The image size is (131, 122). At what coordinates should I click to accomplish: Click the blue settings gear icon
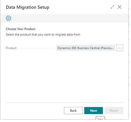click(x=9, y=18)
